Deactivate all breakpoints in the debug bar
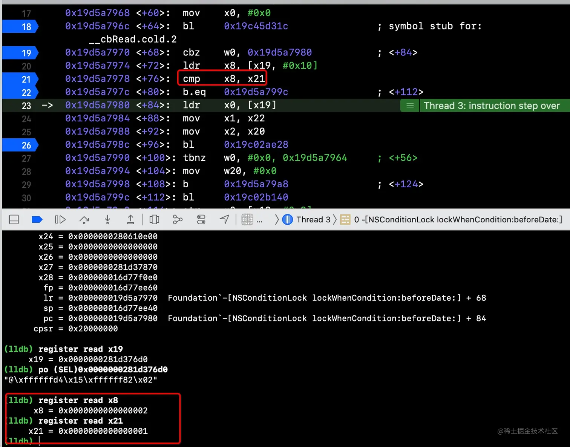 (x=37, y=219)
